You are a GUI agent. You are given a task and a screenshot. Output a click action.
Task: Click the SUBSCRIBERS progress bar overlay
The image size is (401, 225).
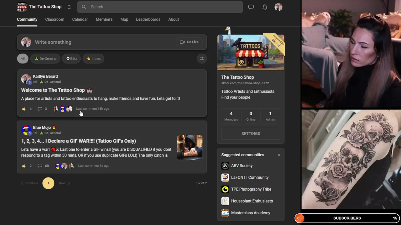(x=347, y=218)
